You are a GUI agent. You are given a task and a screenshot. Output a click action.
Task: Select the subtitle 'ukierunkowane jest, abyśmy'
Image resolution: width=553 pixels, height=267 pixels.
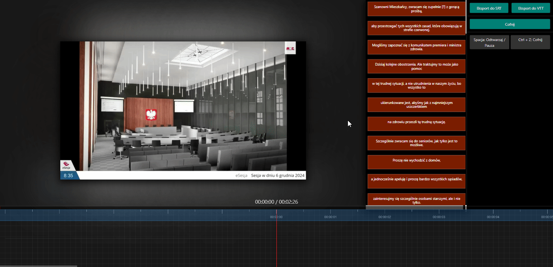tap(416, 105)
